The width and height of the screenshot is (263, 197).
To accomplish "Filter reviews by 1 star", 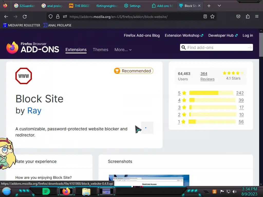I will click(x=182, y=122).
